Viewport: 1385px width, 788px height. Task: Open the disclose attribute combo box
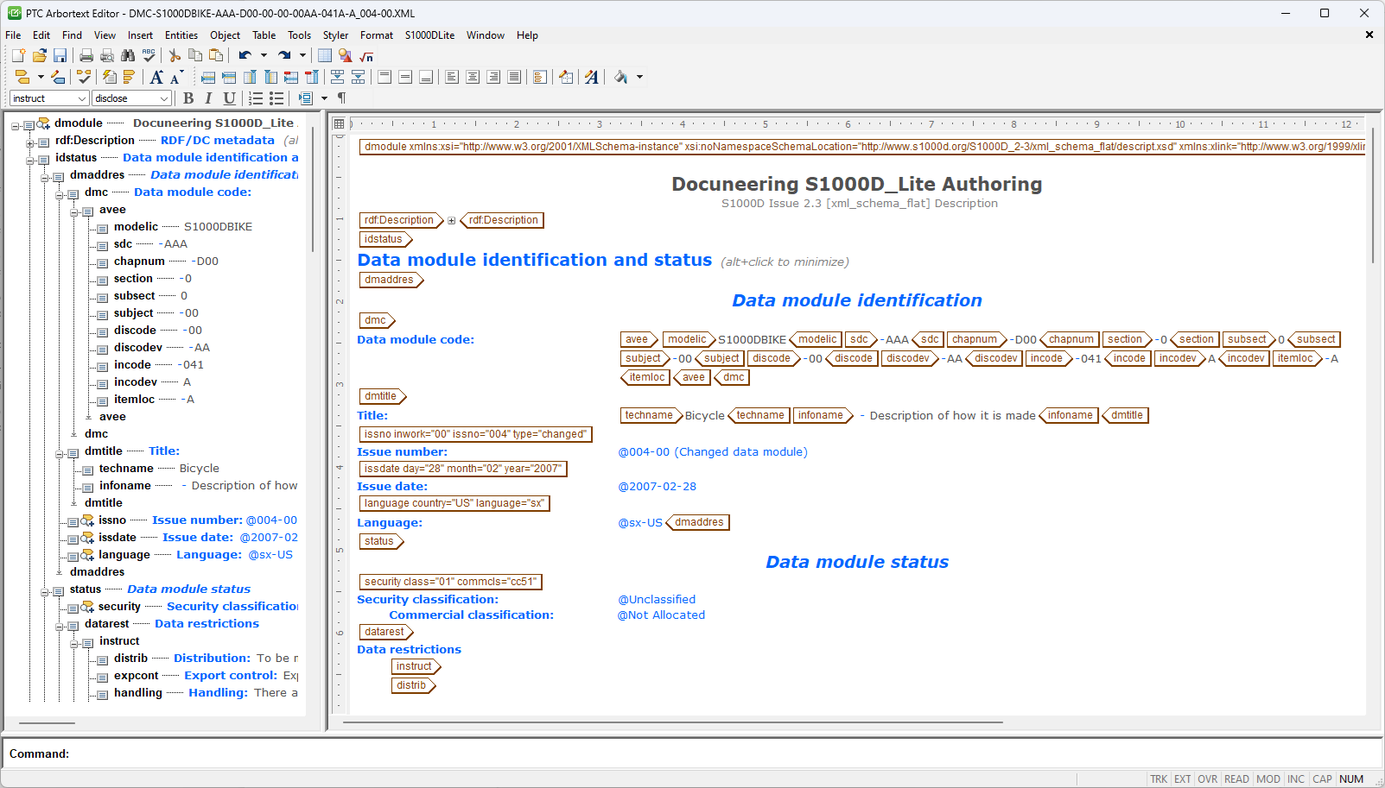point(132,98)
